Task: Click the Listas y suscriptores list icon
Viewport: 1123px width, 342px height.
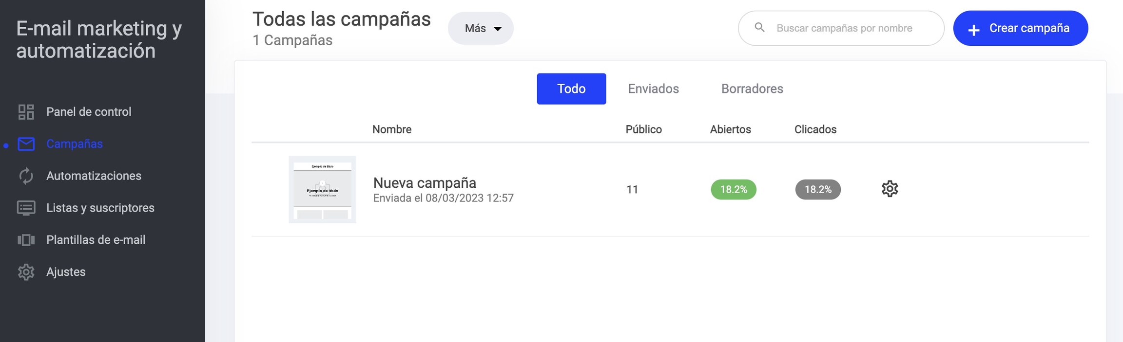Action: pyautogui.click(x=26, y=208)
